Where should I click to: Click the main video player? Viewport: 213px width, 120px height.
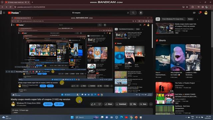tap(82, 56)
